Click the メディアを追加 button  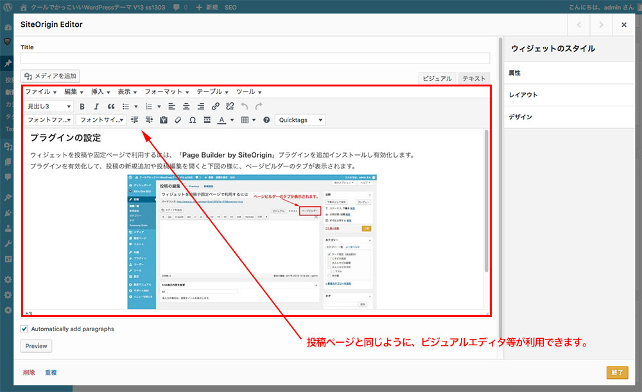click(x=50, y=76)
